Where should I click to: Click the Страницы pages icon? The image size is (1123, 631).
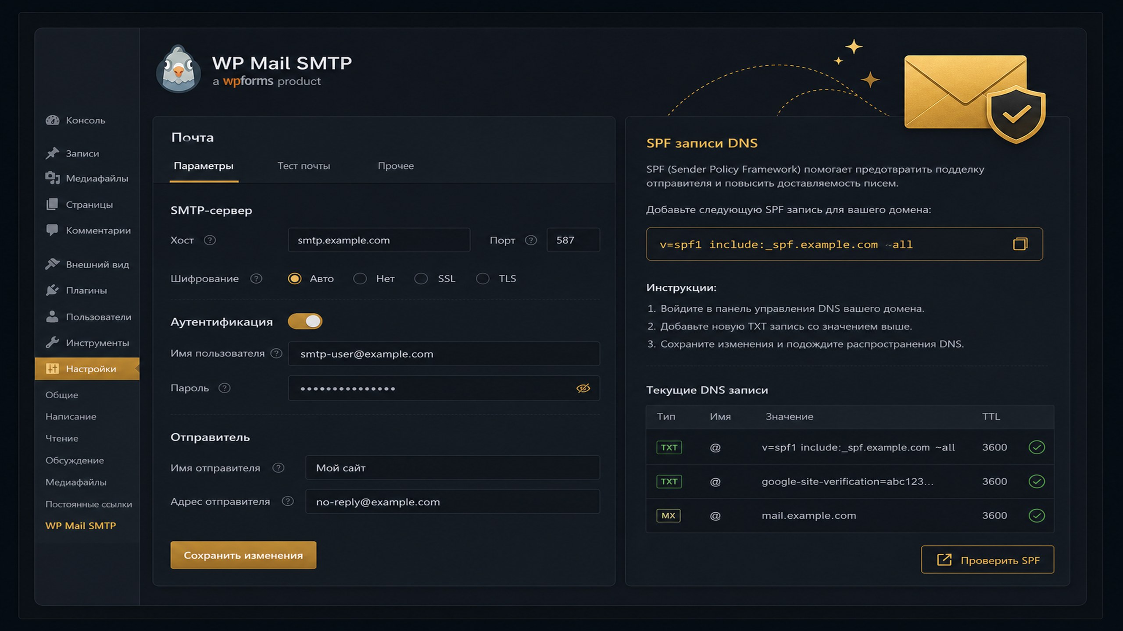[52, 204]
